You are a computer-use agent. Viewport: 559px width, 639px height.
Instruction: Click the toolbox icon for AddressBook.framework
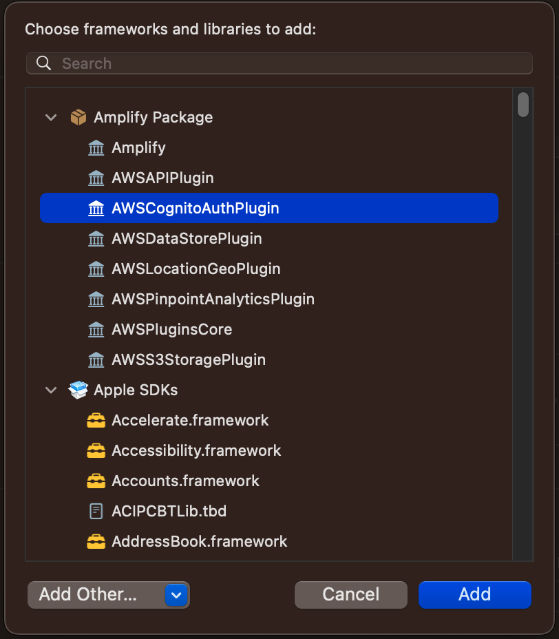96,541
